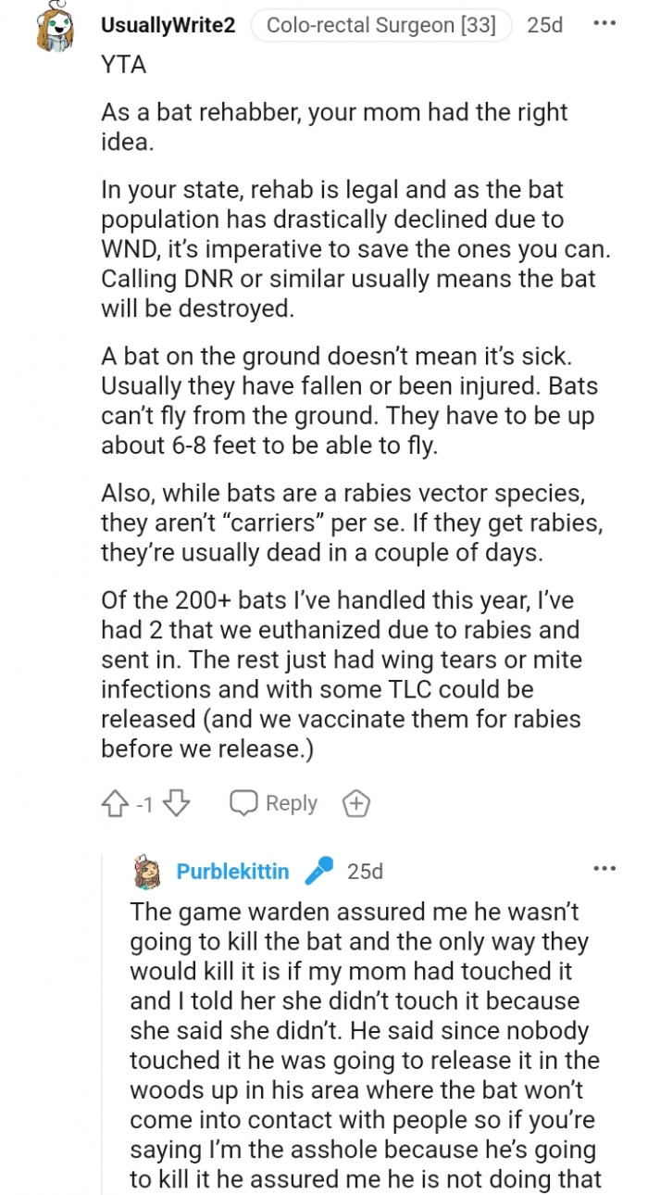Downvote UsuallyWrite2's comment
The height and width of the screenshot is (1195, 648).
click(176, 804)
